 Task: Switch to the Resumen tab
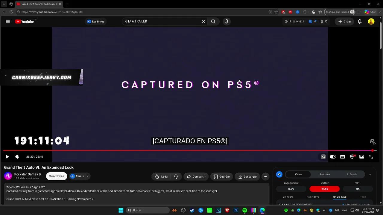click(325, 174)
